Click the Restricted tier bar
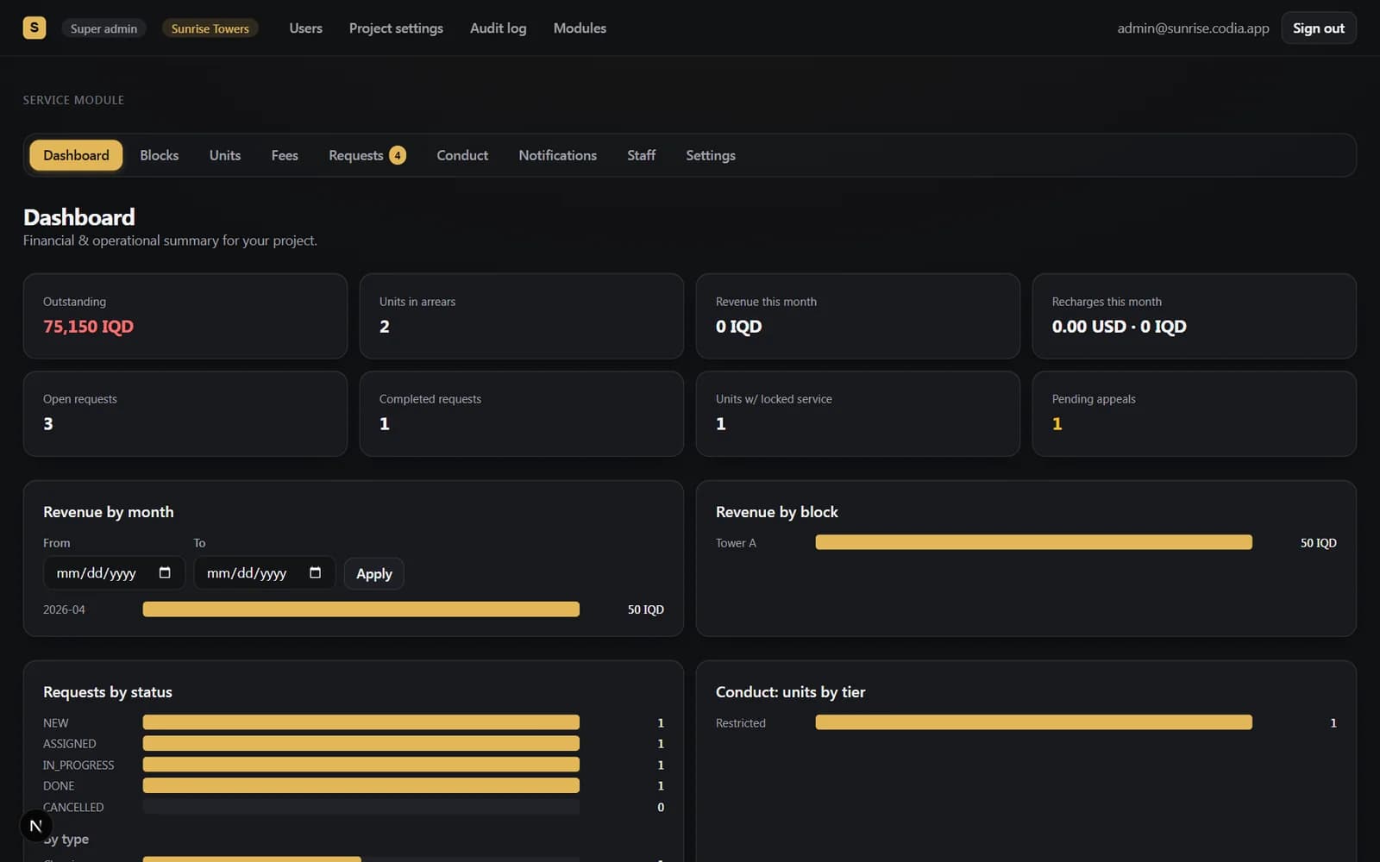The width and height of the screenshot is (1380, 862). [x=1034, y=722]
